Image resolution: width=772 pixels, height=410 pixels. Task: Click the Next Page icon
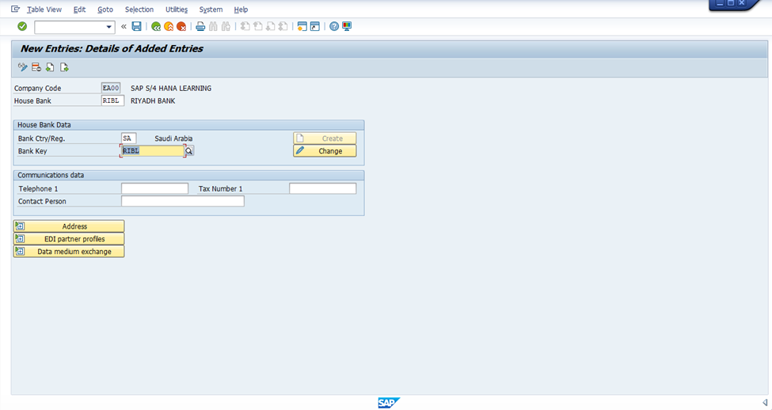tap(270, 27)
